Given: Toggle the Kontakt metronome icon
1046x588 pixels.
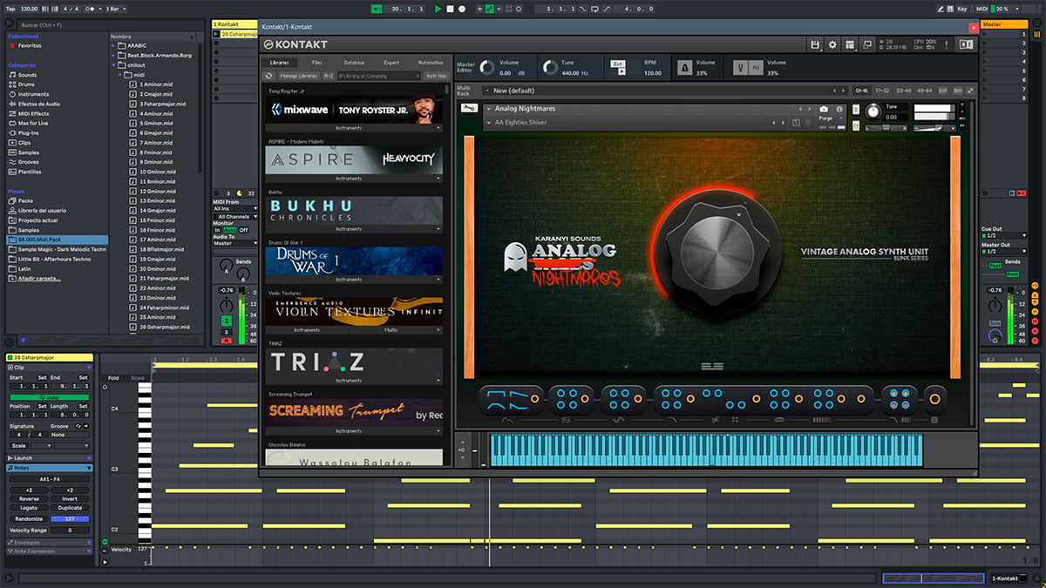Looking at the screenshot, I should (684, 66).
